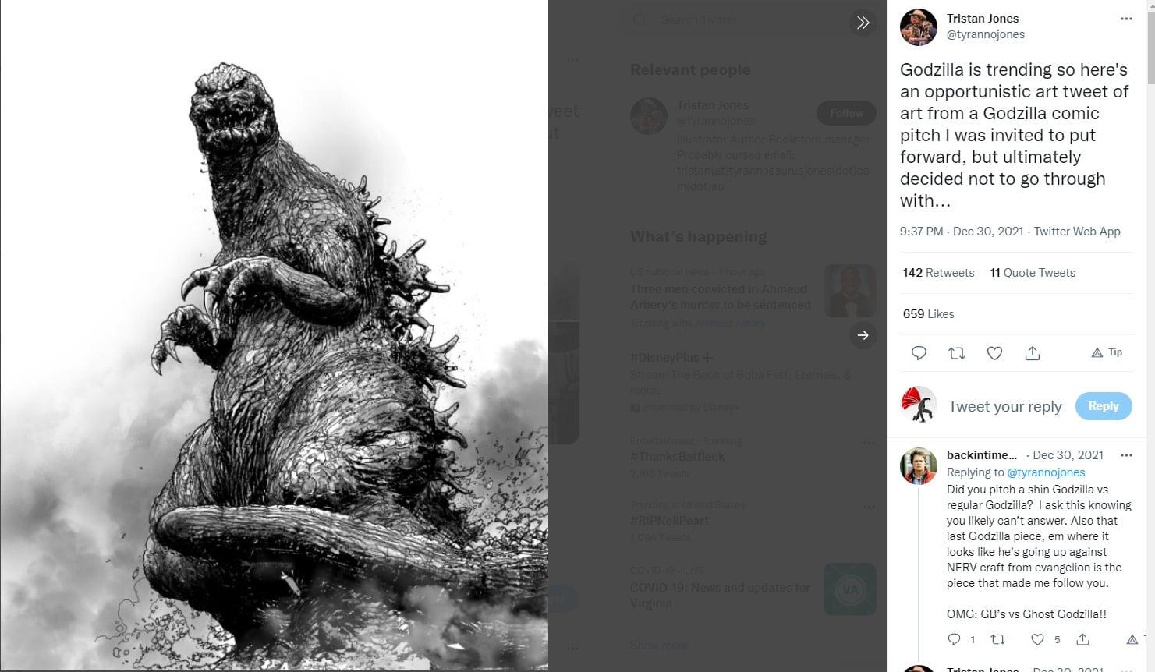This screenshot has height=672, width=1155.
Task: View the 11 Quote Tweets list
Action: 1033,273
